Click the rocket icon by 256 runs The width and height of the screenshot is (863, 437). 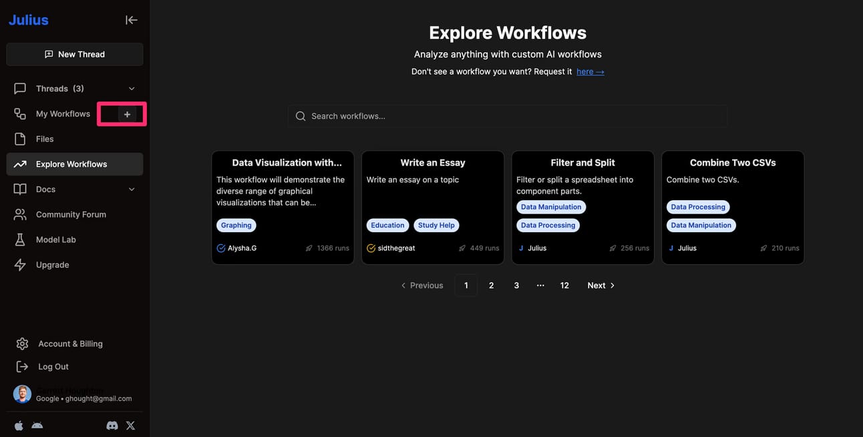pyautogui.click(x=613, y=248)
